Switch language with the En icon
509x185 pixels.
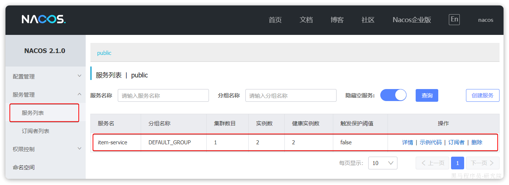click(454, 20)
